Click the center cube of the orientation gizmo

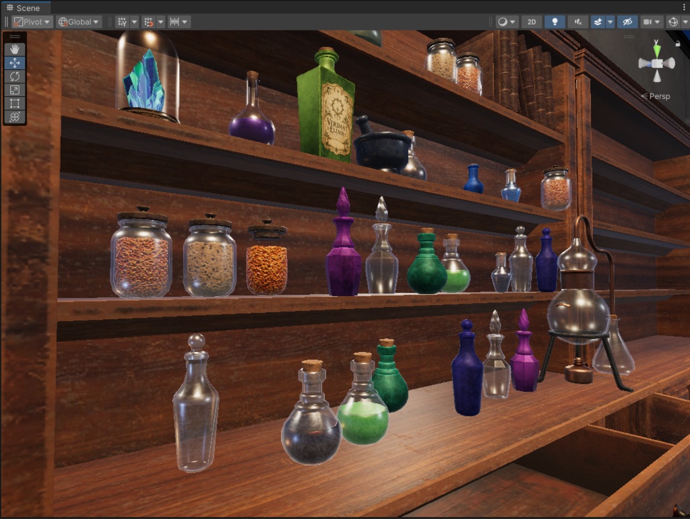657,64
